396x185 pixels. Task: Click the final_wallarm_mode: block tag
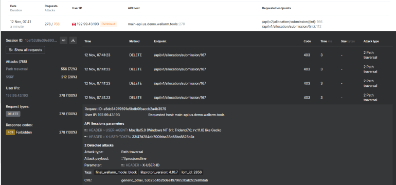click(116, 172)
